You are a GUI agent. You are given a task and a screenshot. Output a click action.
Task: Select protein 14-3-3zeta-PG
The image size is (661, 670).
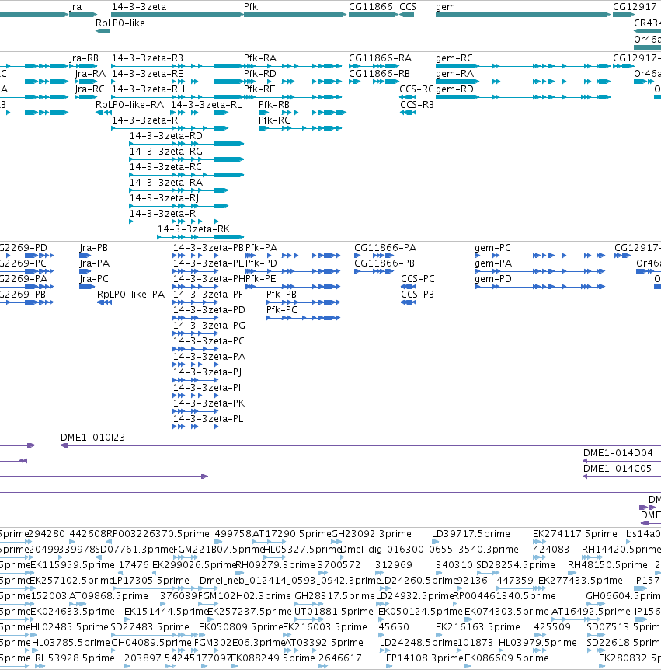(x=209, y=326)
